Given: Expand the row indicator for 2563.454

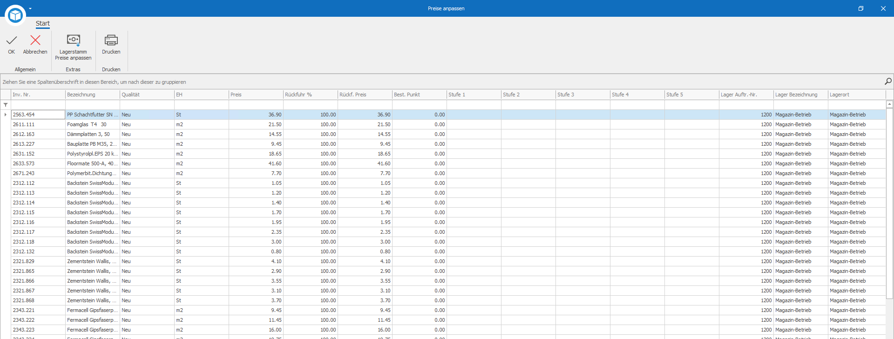Looking at the screenshot, I should coord(6,115).
